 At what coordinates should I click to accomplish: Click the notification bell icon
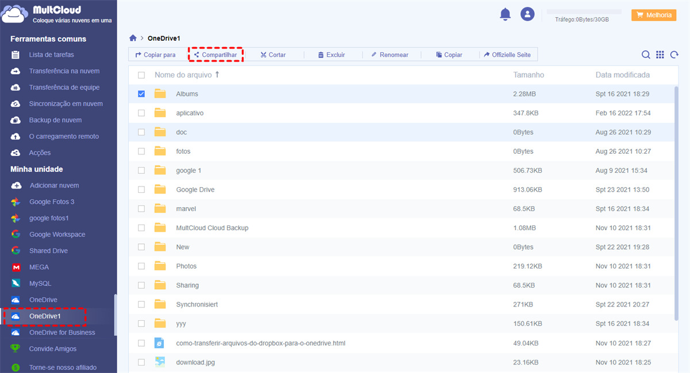pos(505,14)
